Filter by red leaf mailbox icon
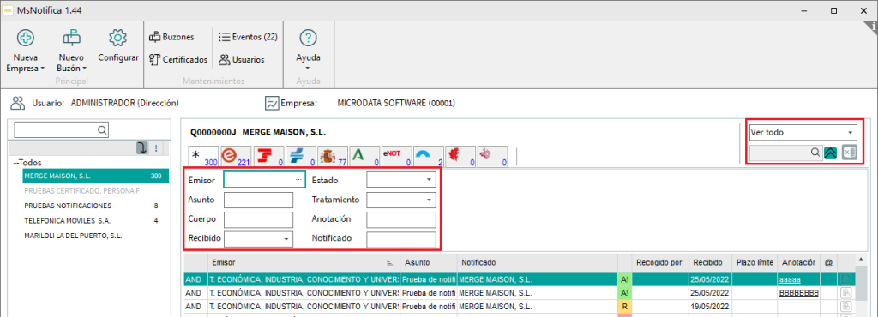 [460, 156]
